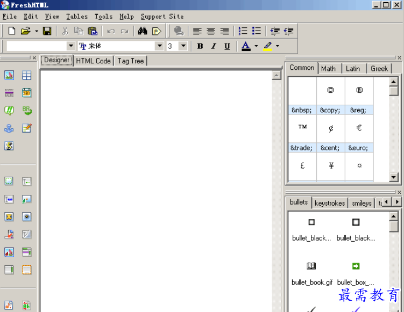Insert a text field form element
Screen dimensions: 404x312
(26, 182)
